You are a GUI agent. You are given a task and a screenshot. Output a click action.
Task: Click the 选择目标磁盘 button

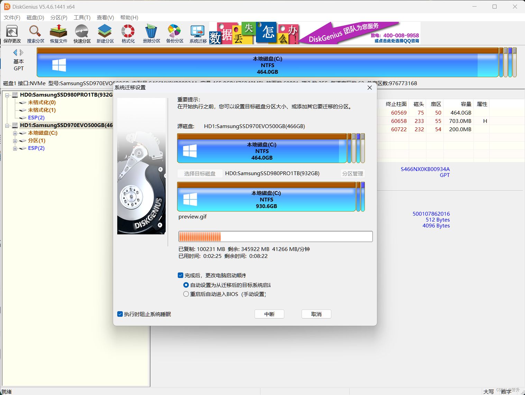pyautogui.click(x=200, y=173)
